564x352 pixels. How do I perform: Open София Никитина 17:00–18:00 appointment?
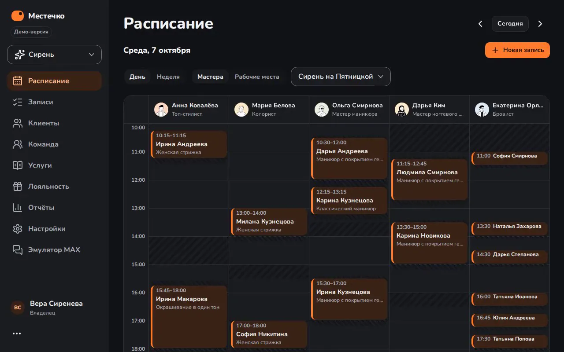click(269, 334)
